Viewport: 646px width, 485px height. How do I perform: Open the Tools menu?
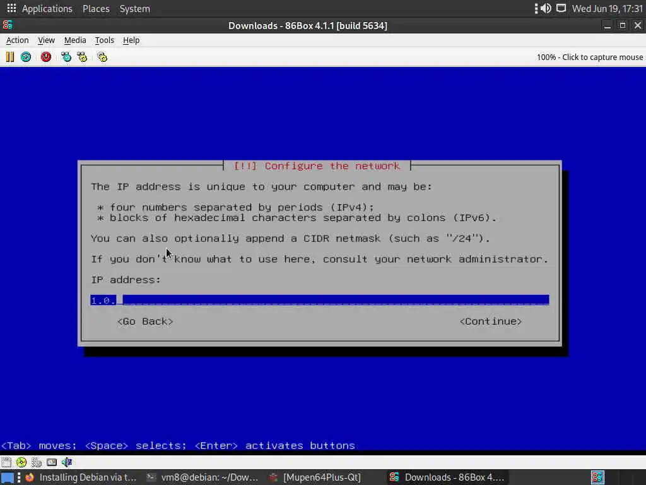[x=104, y=40]
